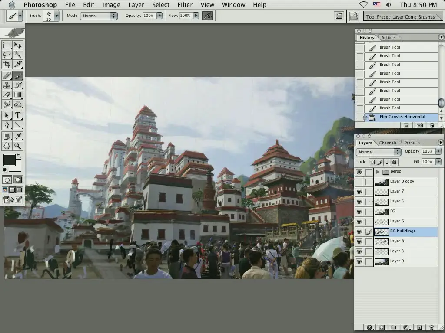Open the Brush preset picker dropdown
This screenshot has height=333, width=445.
click(57, 16)
